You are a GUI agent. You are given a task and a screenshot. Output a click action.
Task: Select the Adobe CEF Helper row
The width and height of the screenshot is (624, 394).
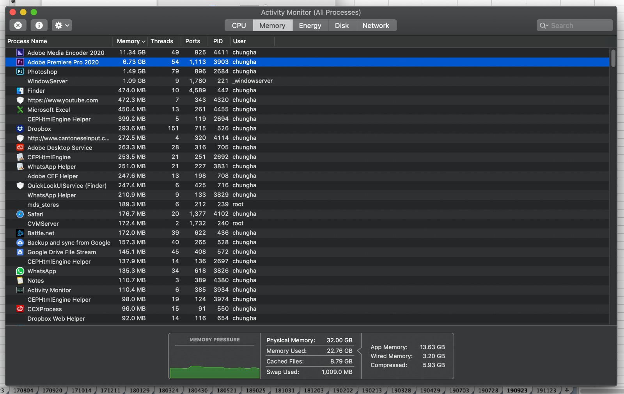pos(307,176)
